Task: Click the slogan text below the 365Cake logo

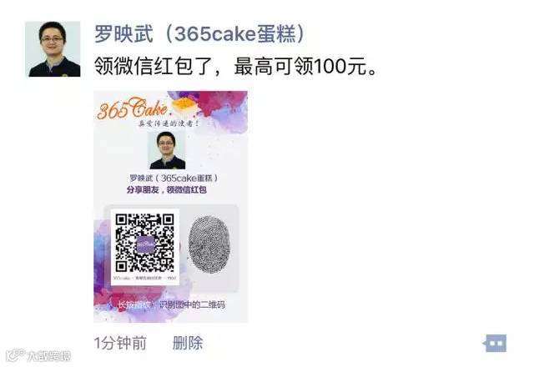Action: 169,123
